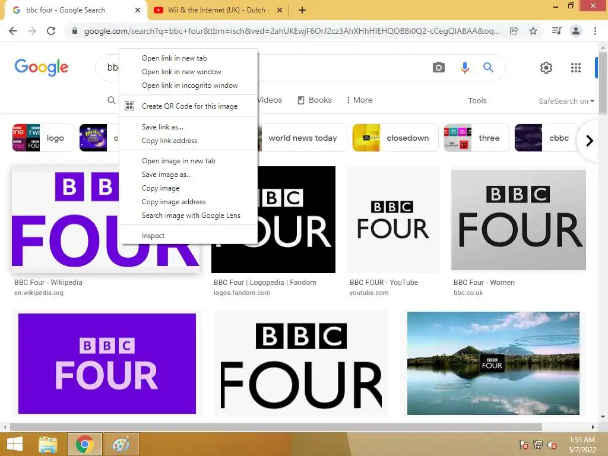Click the Chrome icon in the taskbar

pos(84,444)
